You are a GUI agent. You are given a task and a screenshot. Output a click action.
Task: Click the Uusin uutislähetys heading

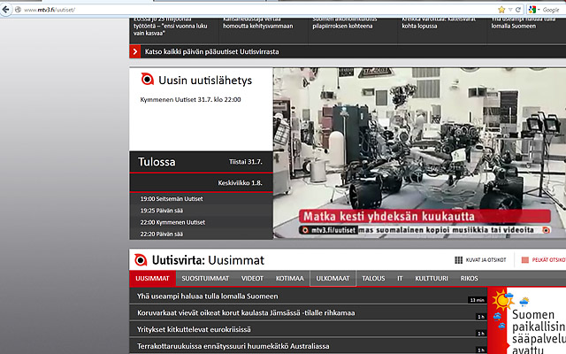point(205,81)
